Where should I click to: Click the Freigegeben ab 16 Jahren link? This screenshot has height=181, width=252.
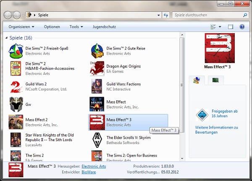(x=225, y=113)
